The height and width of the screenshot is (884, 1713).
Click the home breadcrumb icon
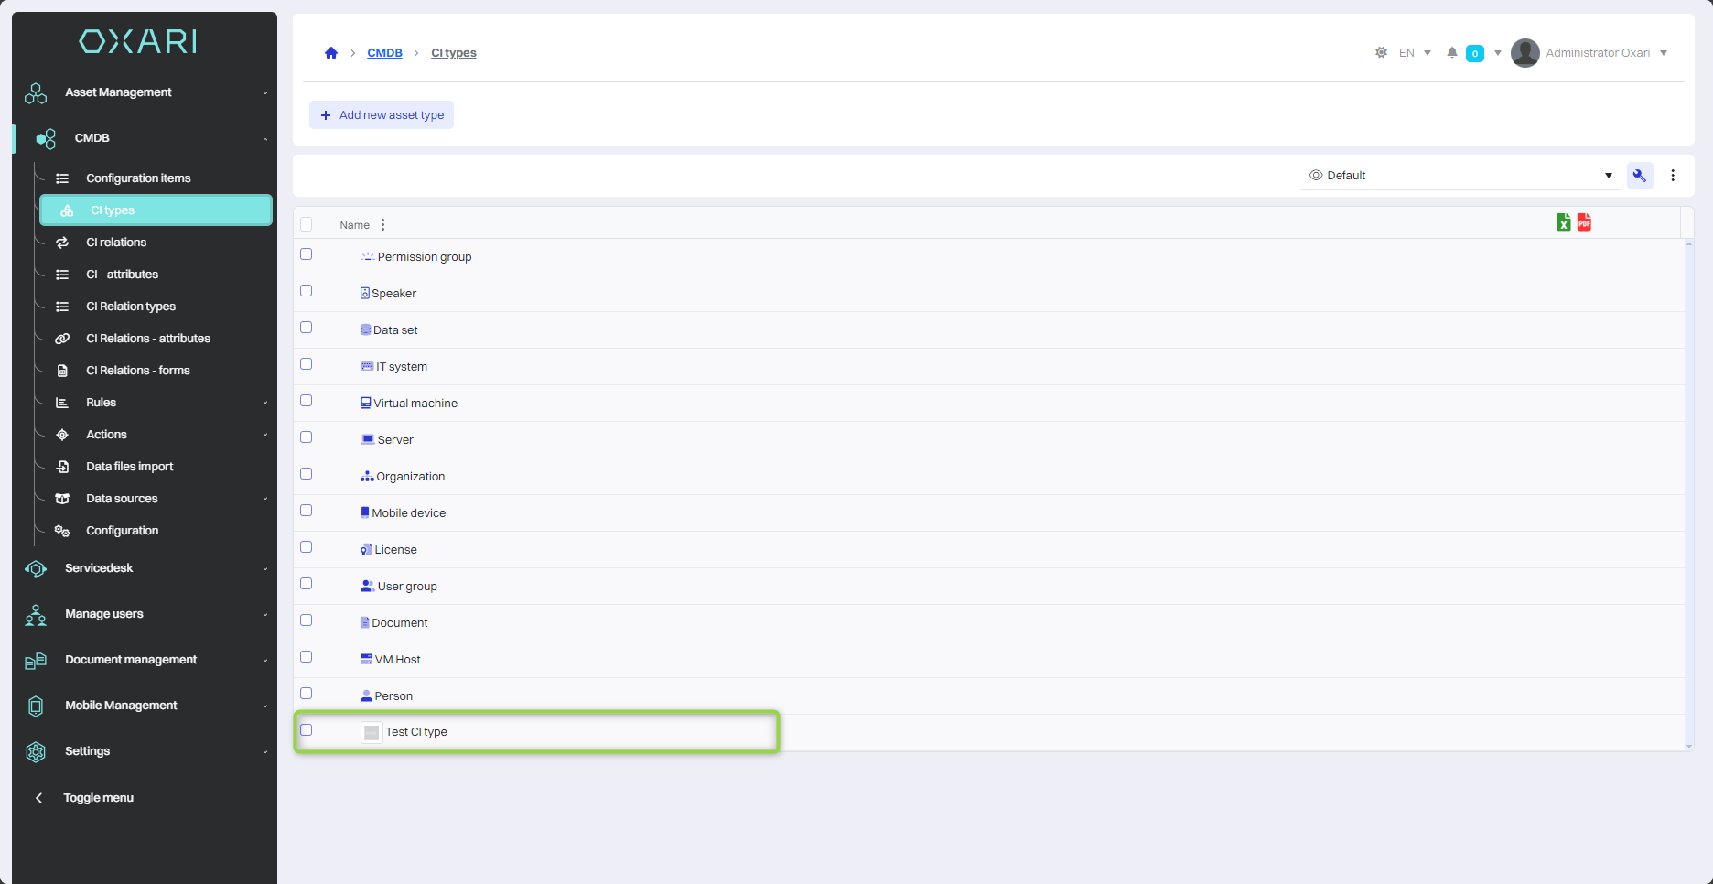(x=331, y=53)
